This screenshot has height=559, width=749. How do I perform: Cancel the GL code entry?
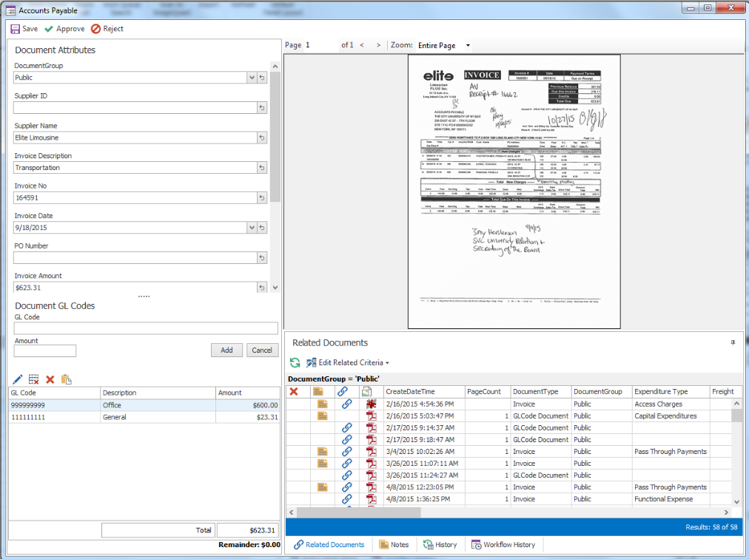[x=262, y=350]
